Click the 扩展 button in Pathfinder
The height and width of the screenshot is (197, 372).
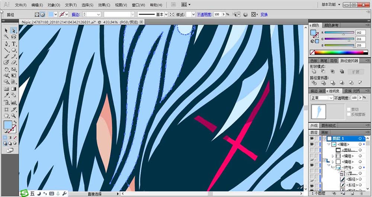click(x=356, y=72)
